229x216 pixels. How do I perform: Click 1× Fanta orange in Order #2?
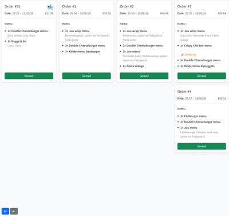point(133,66)
